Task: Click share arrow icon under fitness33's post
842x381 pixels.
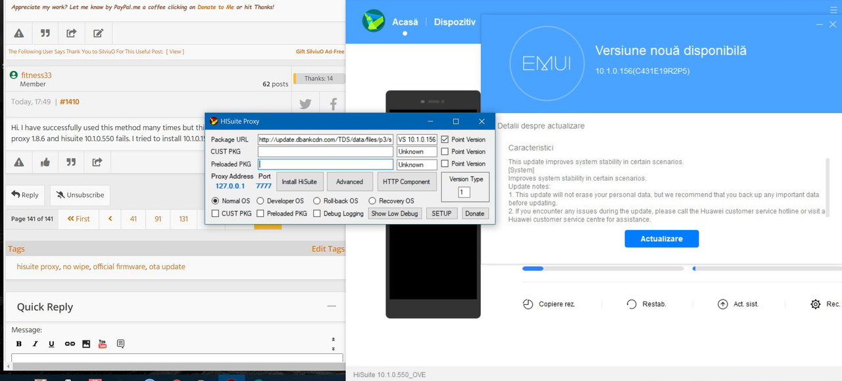Action: 97,162
